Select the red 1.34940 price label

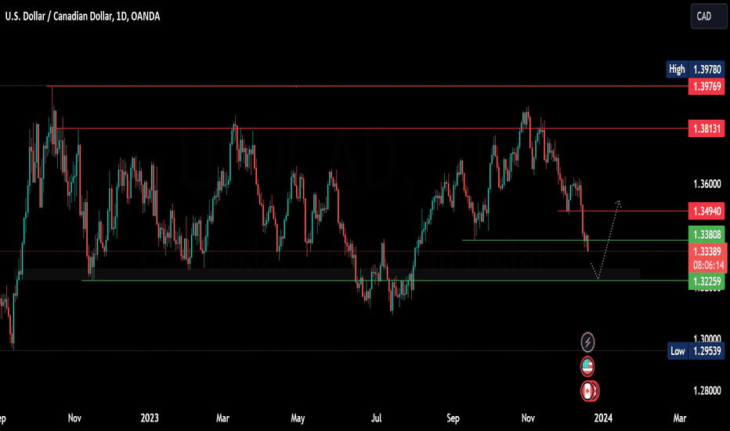click(x=707, y=211)
